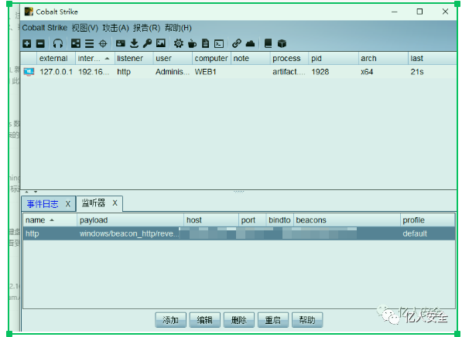Open the Cobalt Strike menu
This screenshot has height=337, width=462.
[x=45, y=28]
